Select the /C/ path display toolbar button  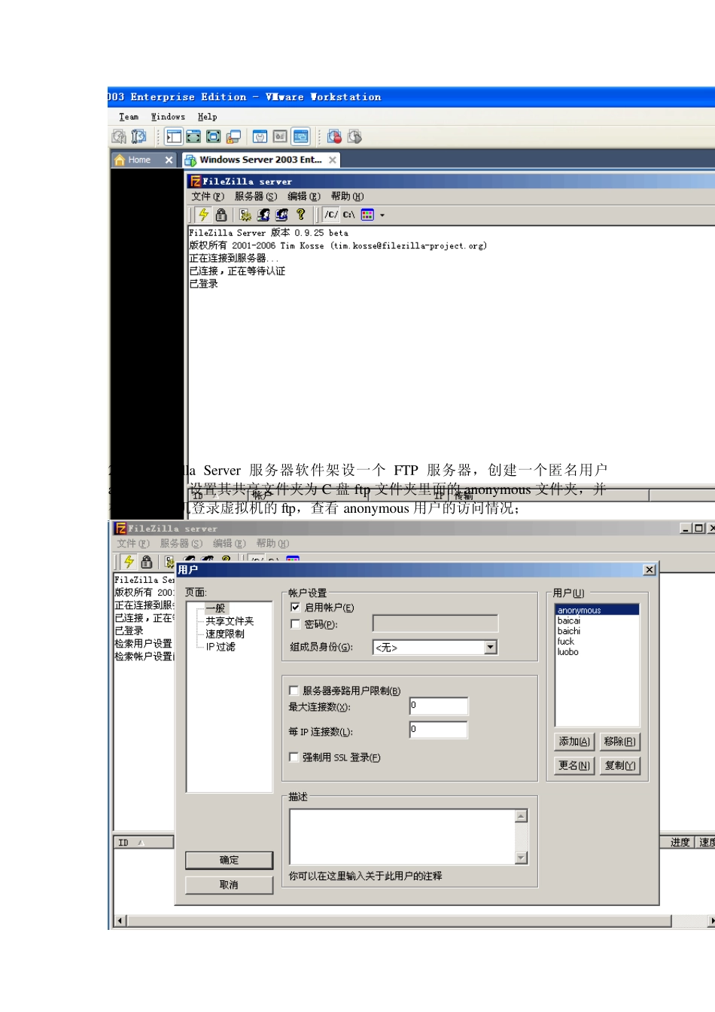[330, 215]
